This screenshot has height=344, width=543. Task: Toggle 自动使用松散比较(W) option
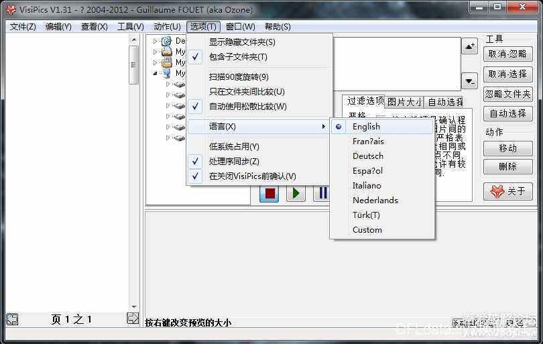[x=258, y=107]
